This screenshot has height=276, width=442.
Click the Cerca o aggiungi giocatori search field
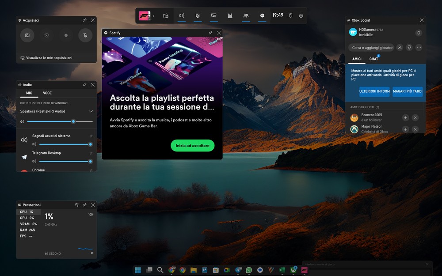(372, 47)
